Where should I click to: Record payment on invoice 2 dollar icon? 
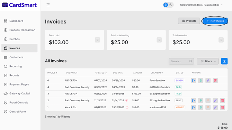(200, 101)
